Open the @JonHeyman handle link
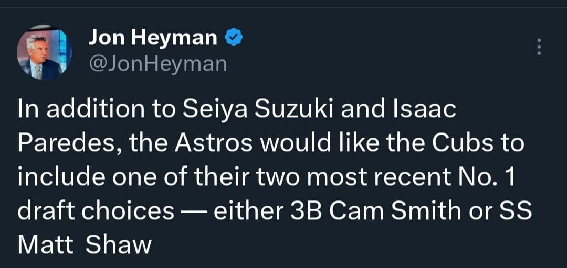This screenshot has height=268, width=567. pos(157,64)
